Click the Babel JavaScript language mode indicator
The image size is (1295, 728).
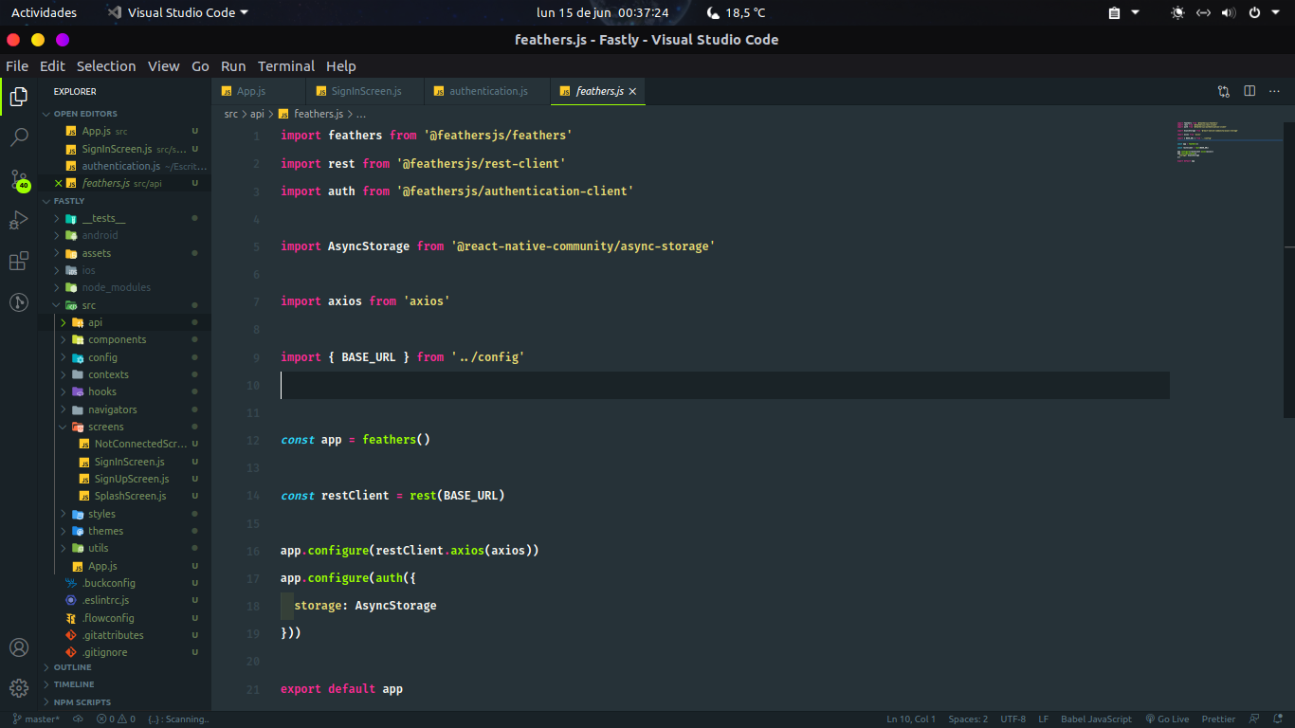pos(1096,719)
